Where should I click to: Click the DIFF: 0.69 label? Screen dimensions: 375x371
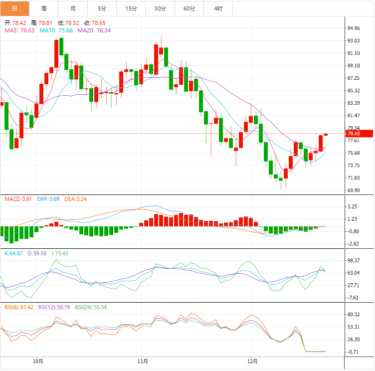click(x=48, y=199)
